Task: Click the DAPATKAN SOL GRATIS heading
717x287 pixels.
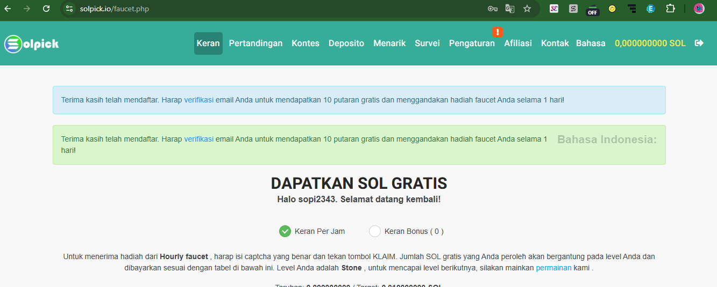Action: coord(359,183)
